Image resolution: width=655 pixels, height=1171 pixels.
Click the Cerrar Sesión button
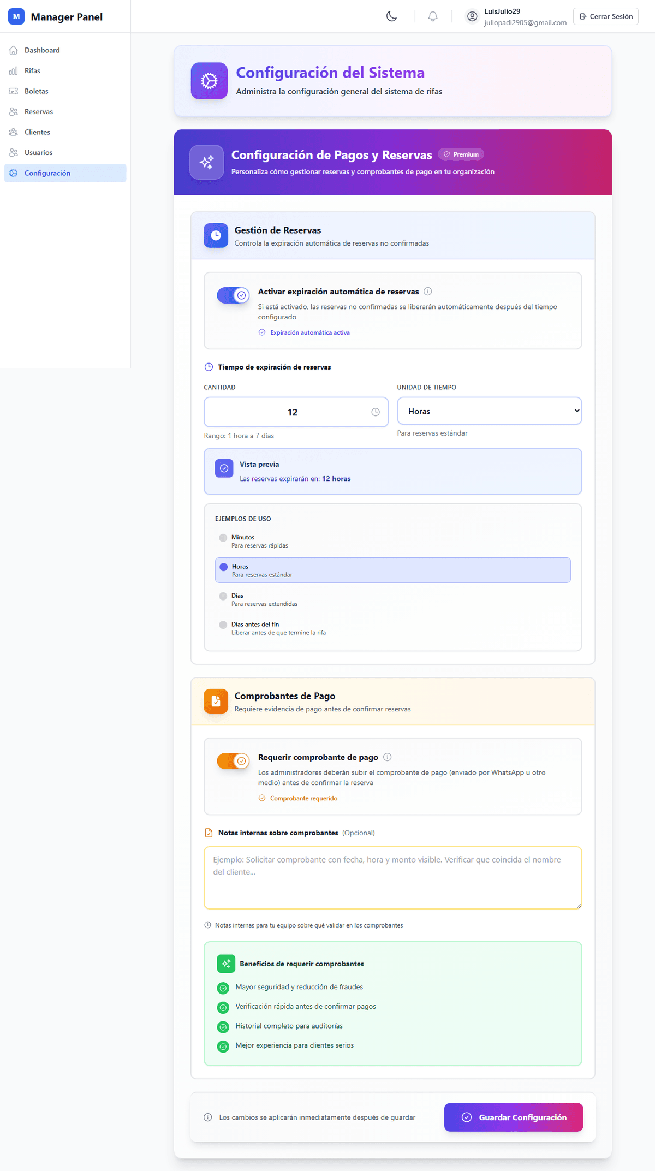tap(606, 16)
